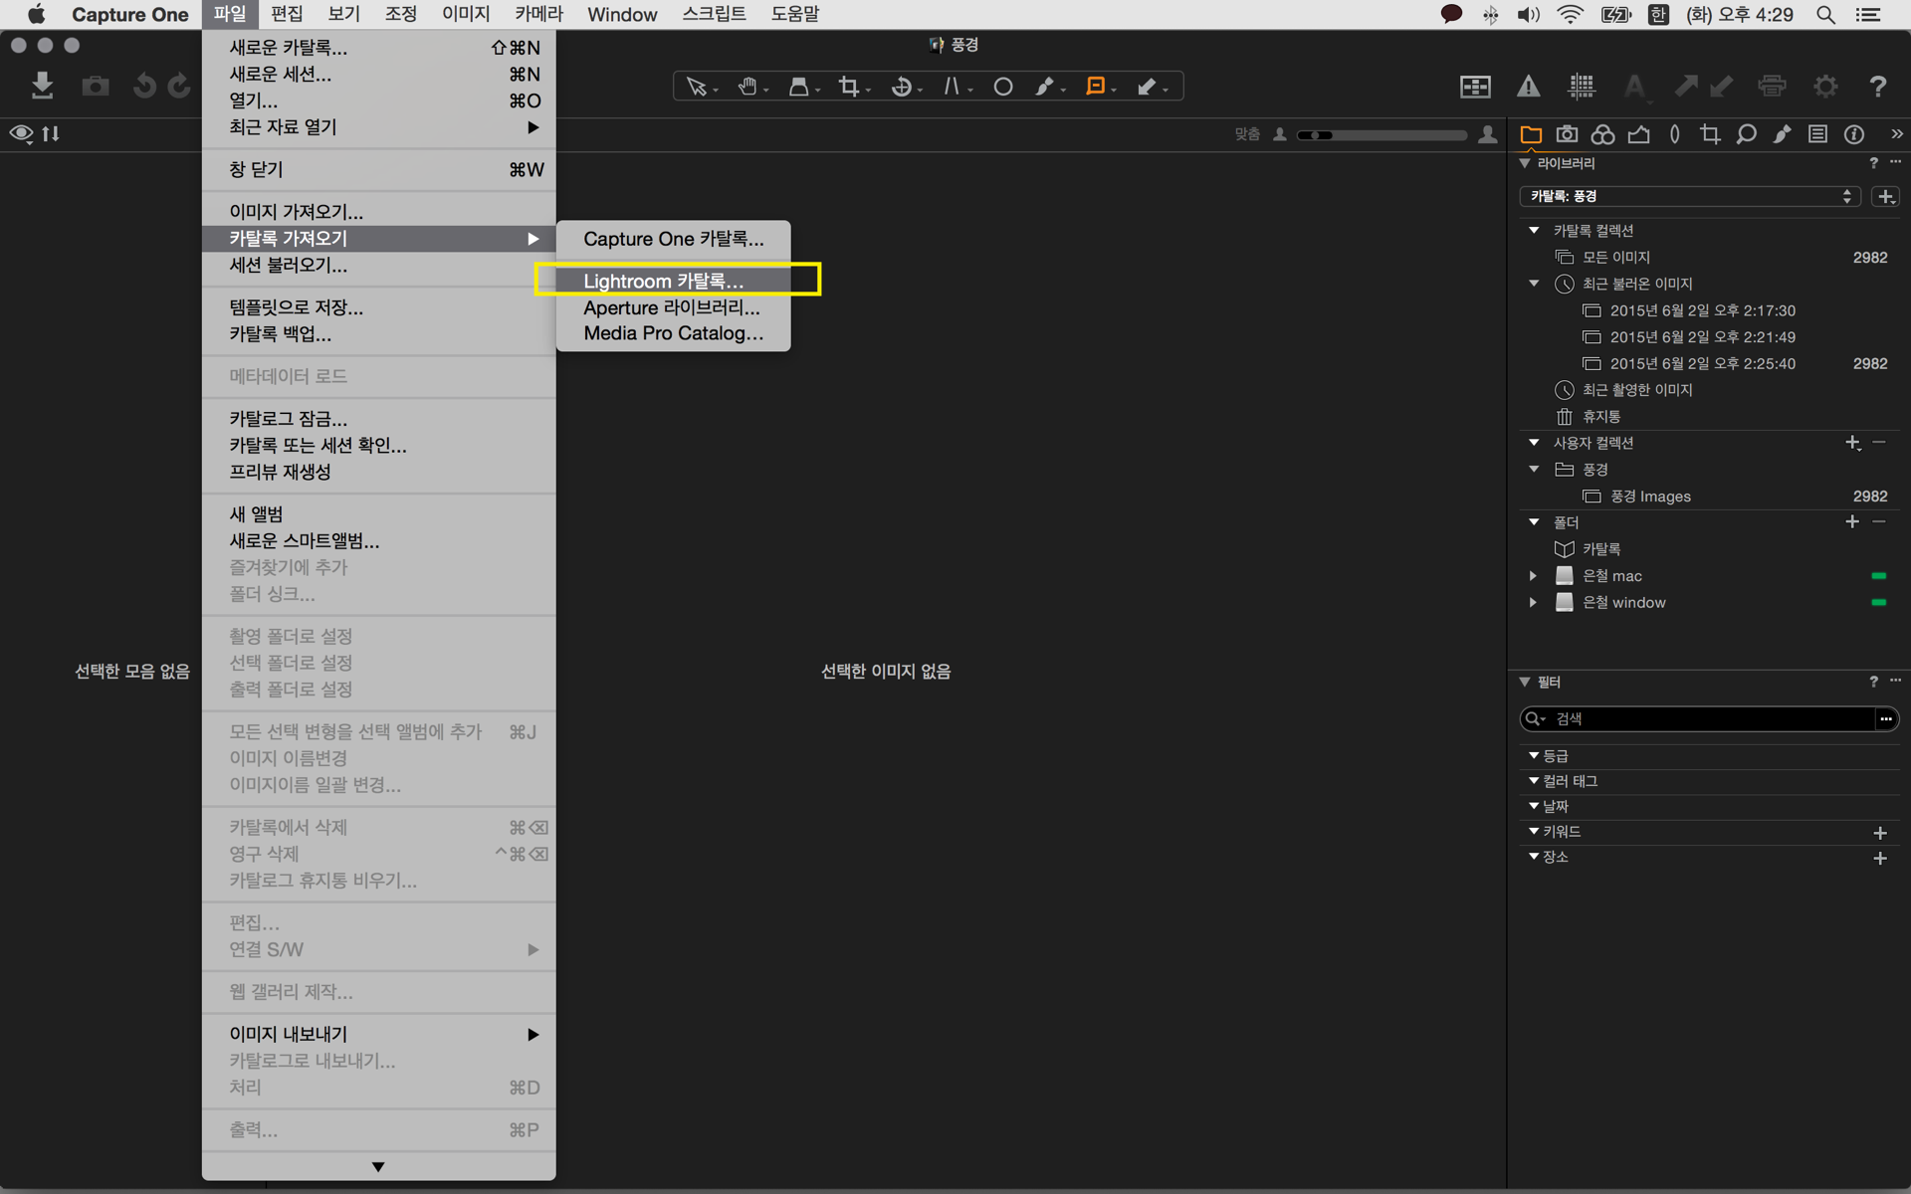Select the Crop tool in cursor toolbar

pyautogui.click(x=849, y=88)
